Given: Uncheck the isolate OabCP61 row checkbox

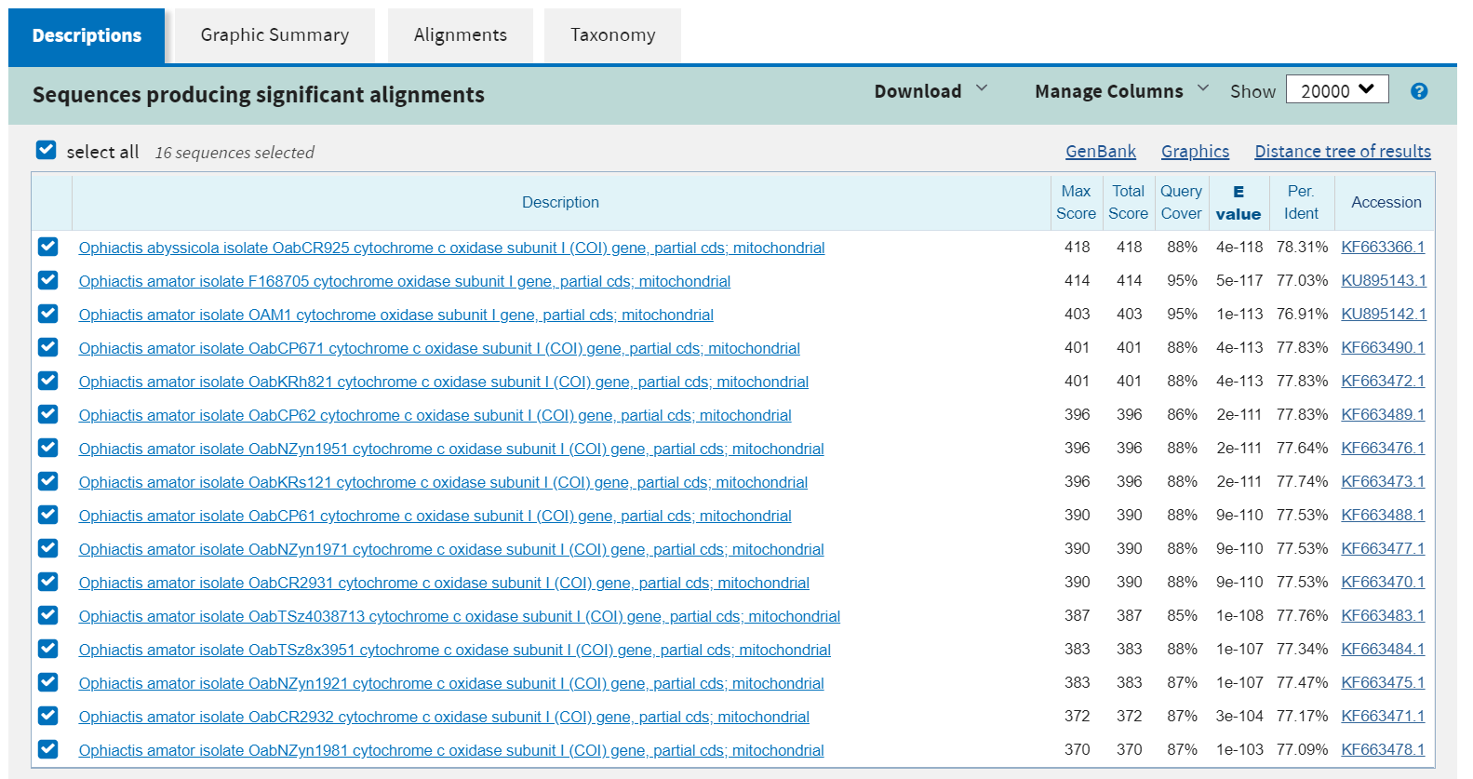Looking at the screenshot, I should (x=48, y=515).
